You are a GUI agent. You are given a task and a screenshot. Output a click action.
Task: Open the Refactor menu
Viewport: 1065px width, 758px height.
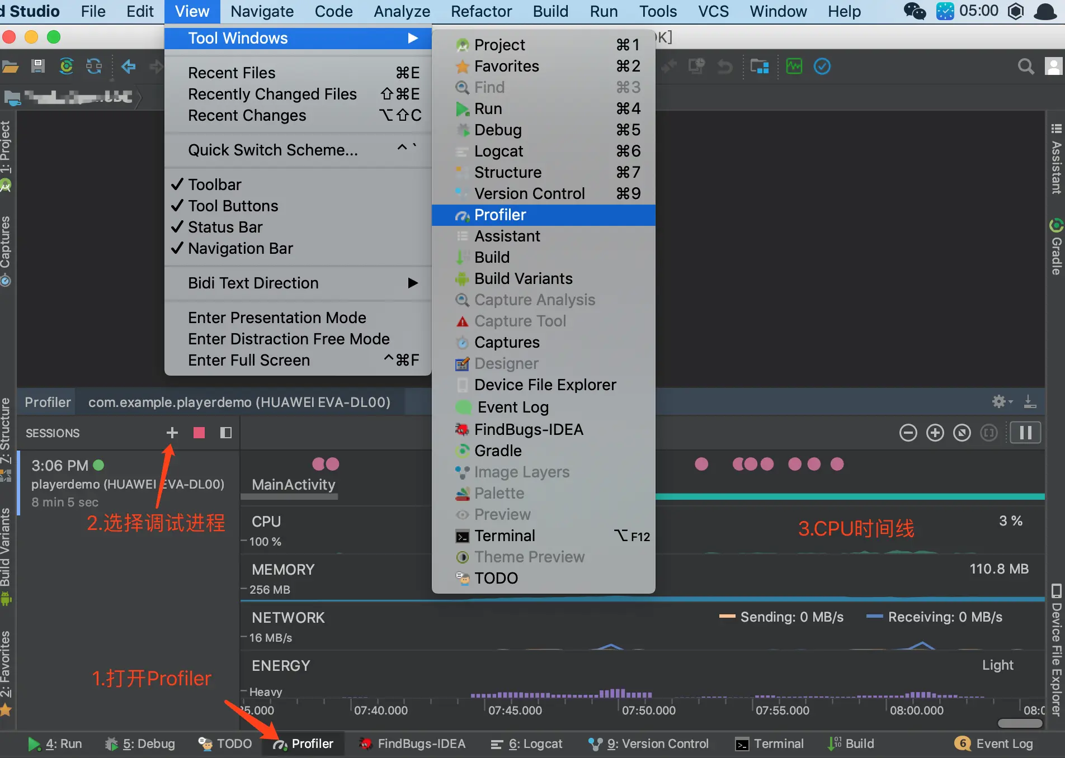(x=481, y=11)
